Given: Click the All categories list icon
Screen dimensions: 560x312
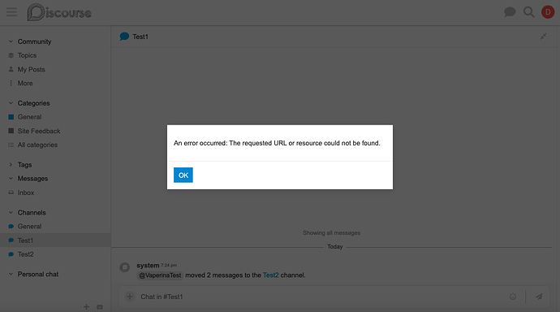Looking at the screenshot, I should tap(11, 145).
